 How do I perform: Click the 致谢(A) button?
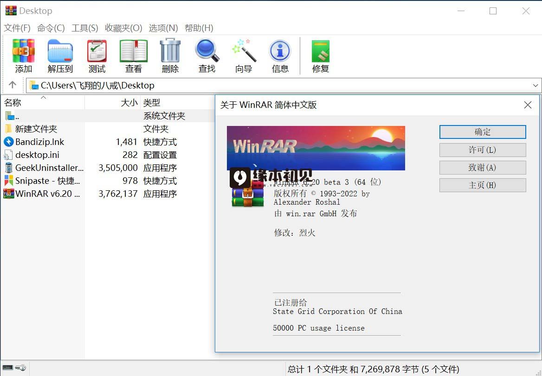483,167
